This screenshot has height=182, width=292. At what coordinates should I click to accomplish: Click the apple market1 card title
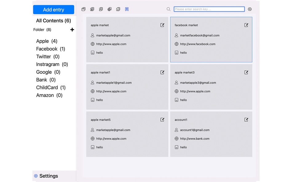tap(101, 72)
